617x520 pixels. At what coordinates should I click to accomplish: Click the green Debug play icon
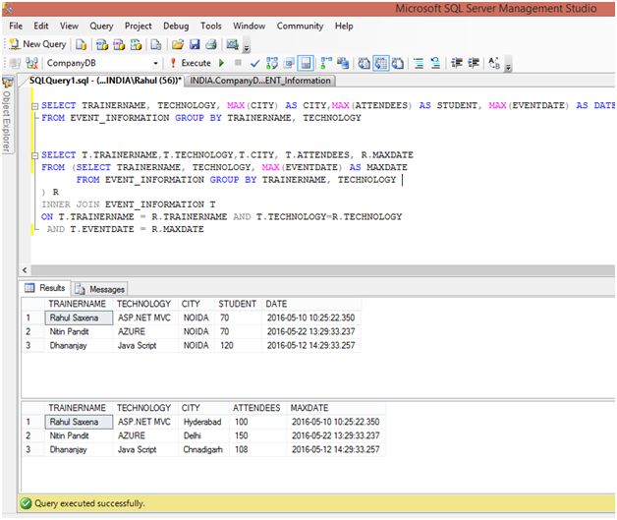coord(222,63)
